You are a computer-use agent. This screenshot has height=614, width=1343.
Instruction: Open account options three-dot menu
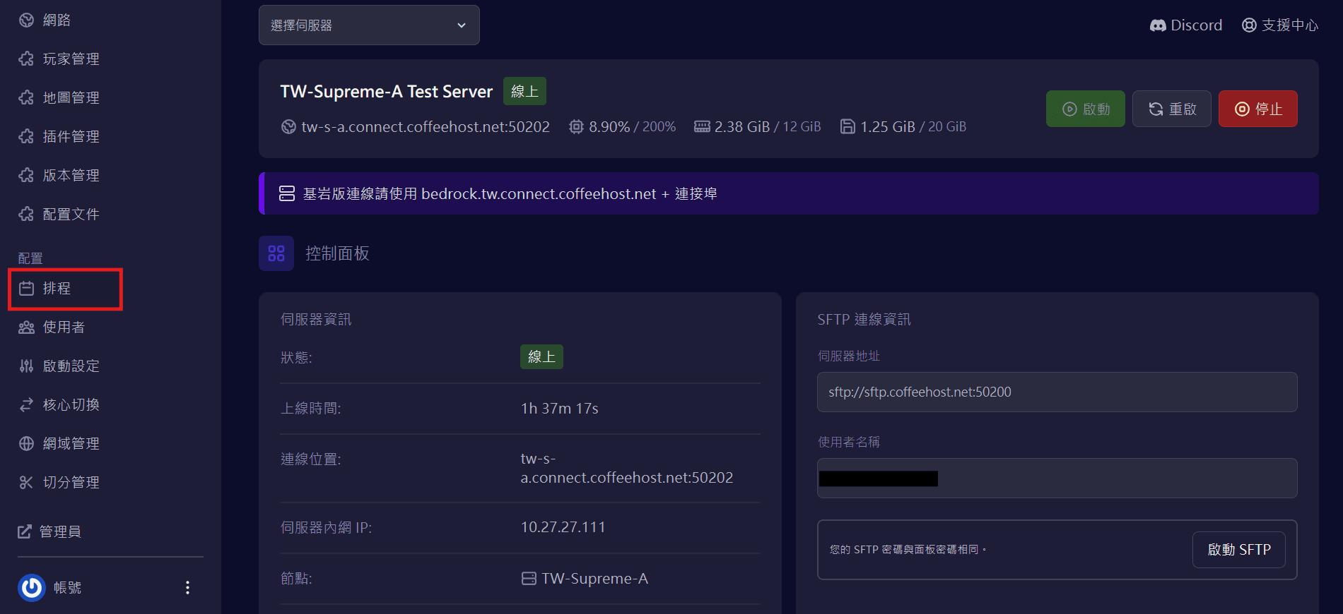[187, 587]
